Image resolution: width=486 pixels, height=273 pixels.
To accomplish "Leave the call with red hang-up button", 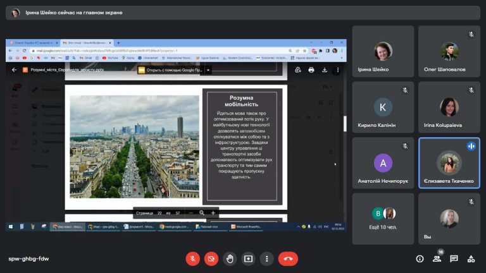I will pos(288,258).
